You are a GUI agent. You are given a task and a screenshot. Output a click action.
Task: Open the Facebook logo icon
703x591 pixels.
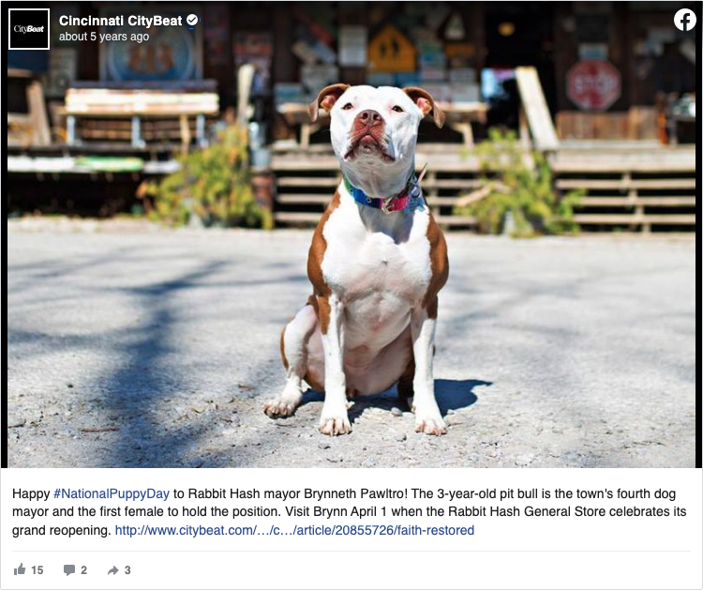pos(684,21)
